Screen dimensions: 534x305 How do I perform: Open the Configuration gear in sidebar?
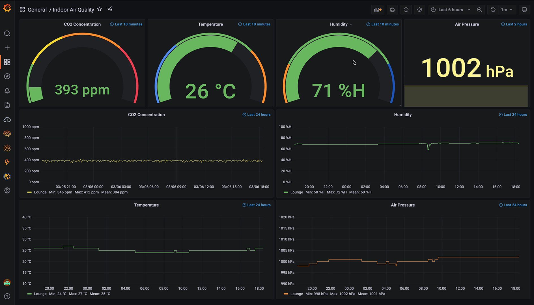coord(7,190)
